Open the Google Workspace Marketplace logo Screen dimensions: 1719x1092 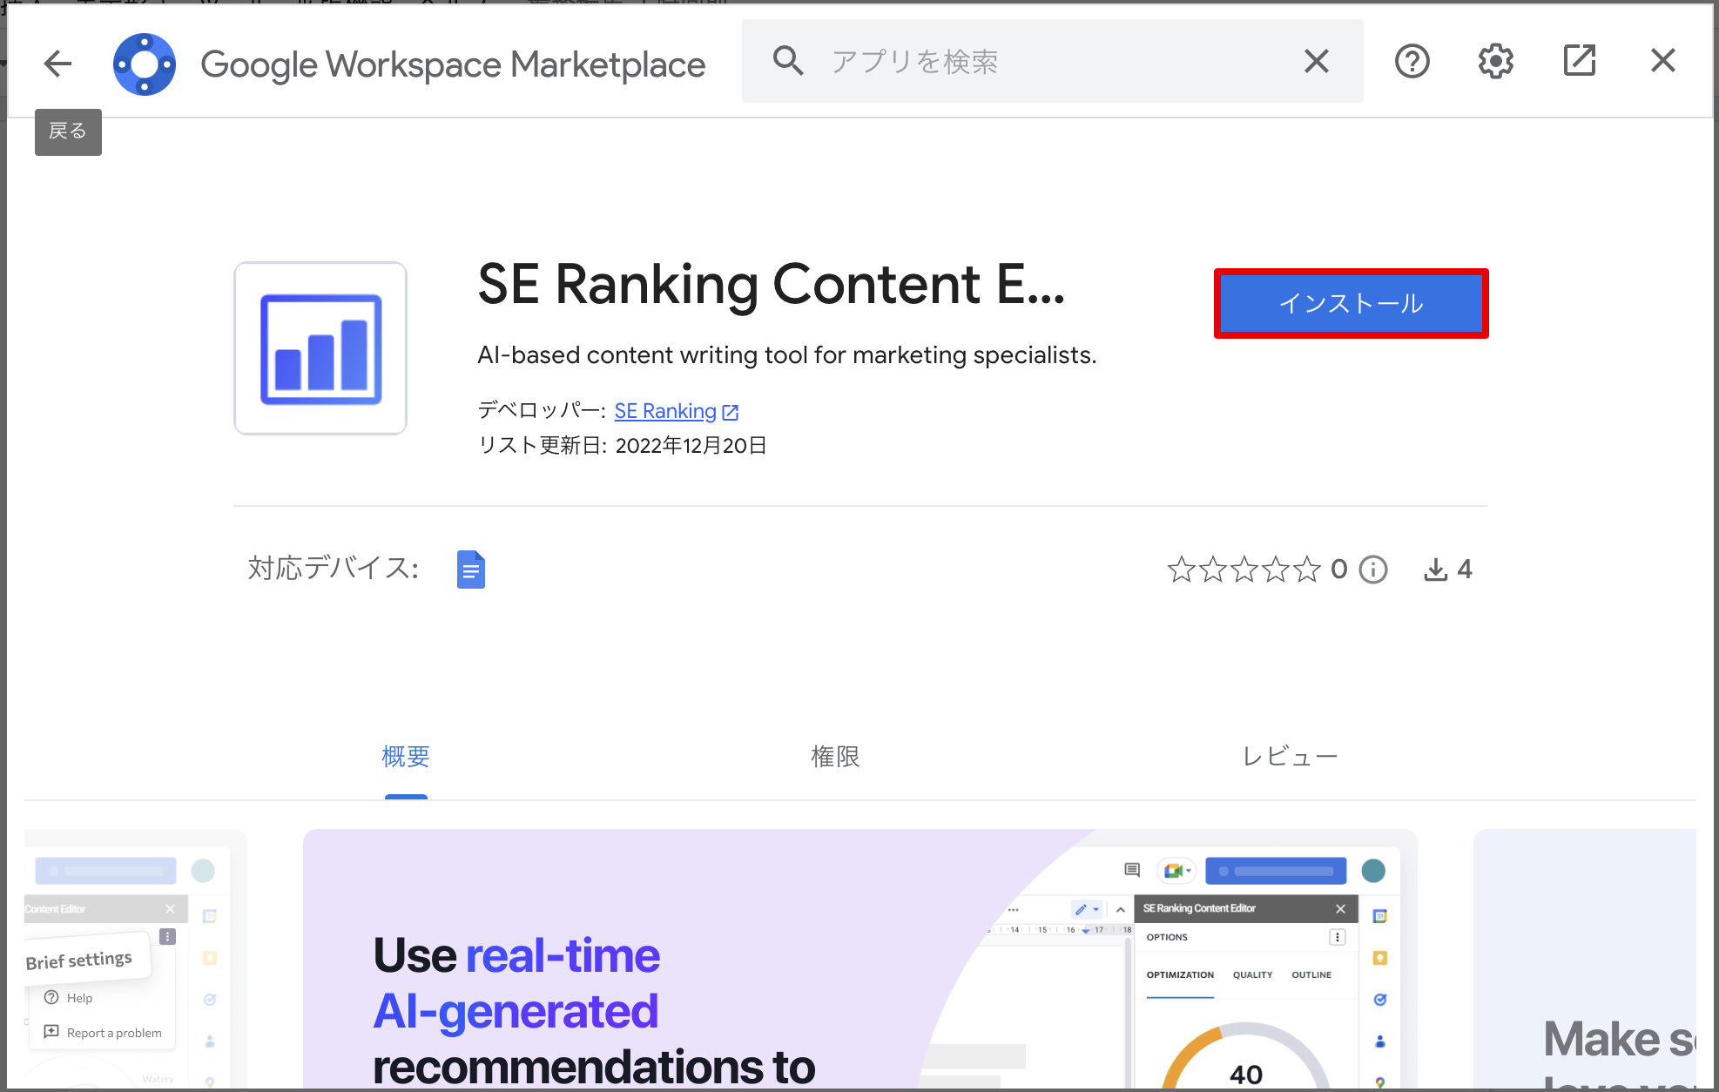[145, 64]
